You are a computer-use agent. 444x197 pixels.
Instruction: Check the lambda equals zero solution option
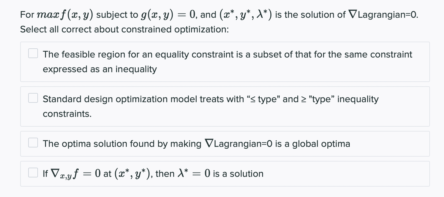[x=33, y=173]
